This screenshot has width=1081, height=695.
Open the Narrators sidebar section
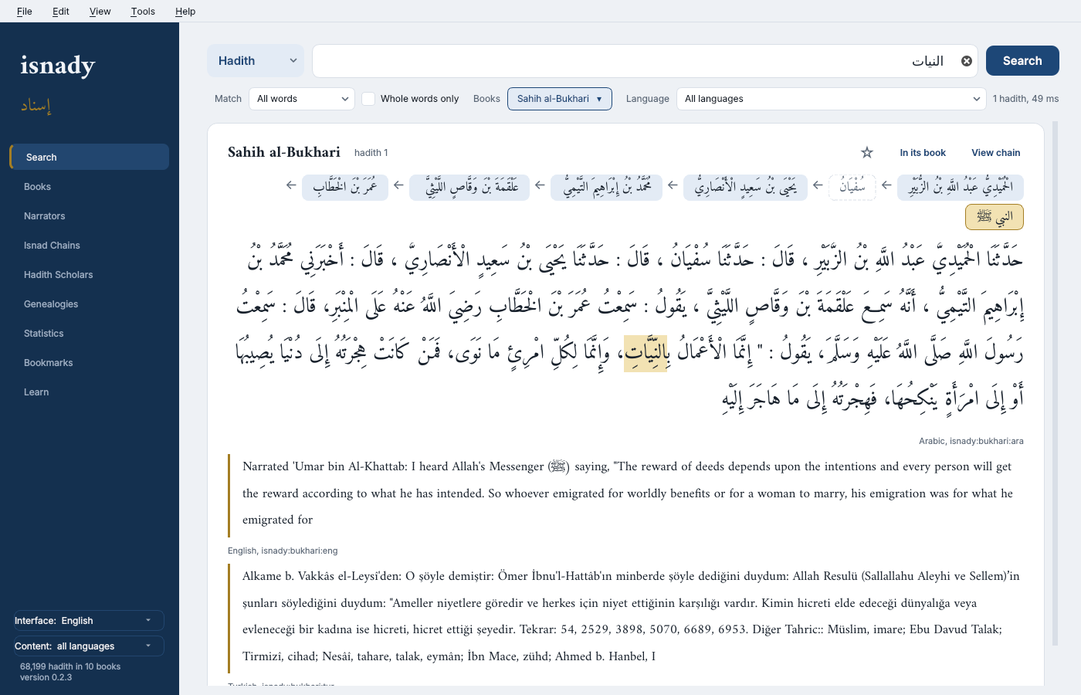(90, 216)
